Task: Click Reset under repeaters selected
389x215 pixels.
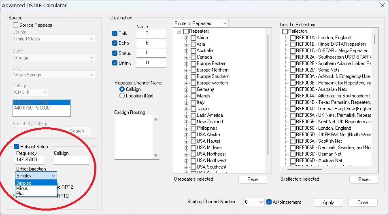Action: tap(253, 179)
